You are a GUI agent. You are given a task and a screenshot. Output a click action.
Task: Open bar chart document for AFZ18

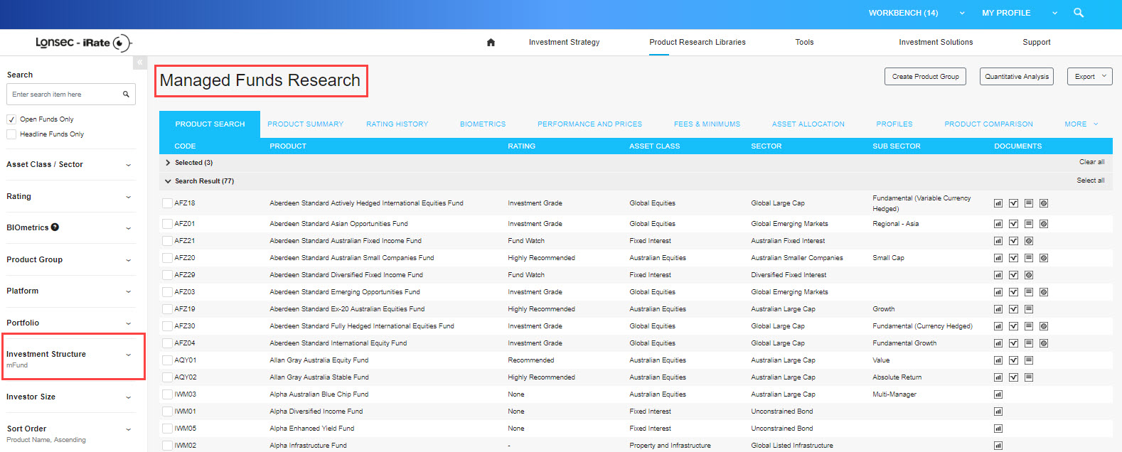[998, 203]
